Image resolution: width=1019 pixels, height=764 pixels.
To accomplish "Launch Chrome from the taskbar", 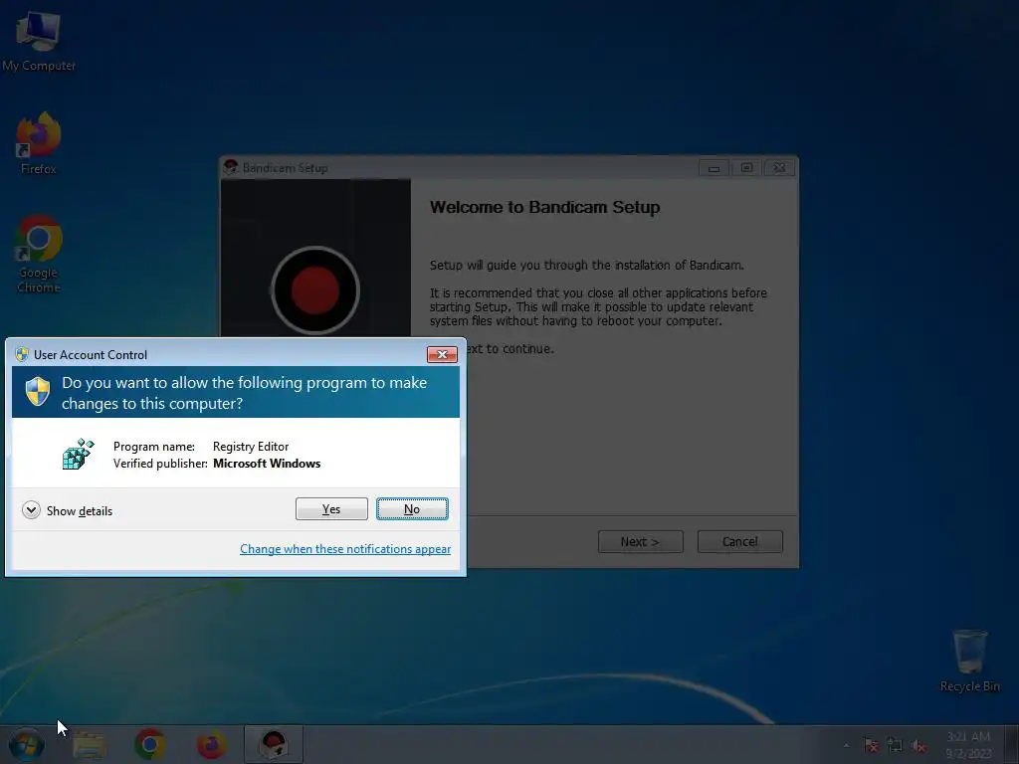I will (150, 744).
